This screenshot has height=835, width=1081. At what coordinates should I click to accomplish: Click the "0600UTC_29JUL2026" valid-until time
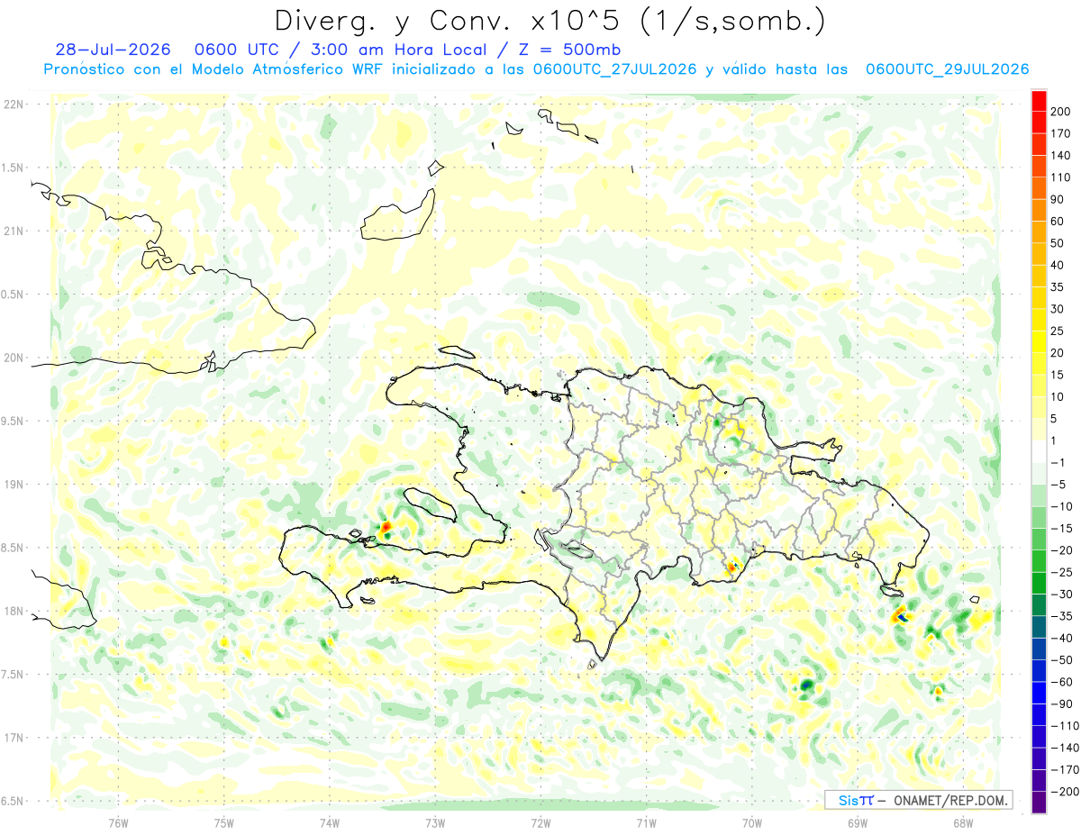tap(947, 69)
